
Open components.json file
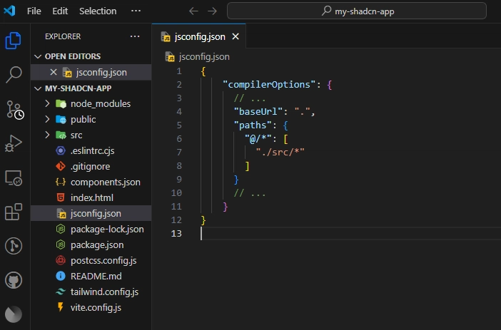[91, 182]
